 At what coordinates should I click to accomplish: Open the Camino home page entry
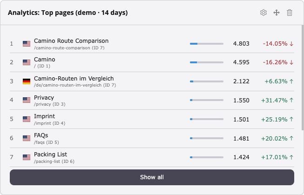point(45,59)
